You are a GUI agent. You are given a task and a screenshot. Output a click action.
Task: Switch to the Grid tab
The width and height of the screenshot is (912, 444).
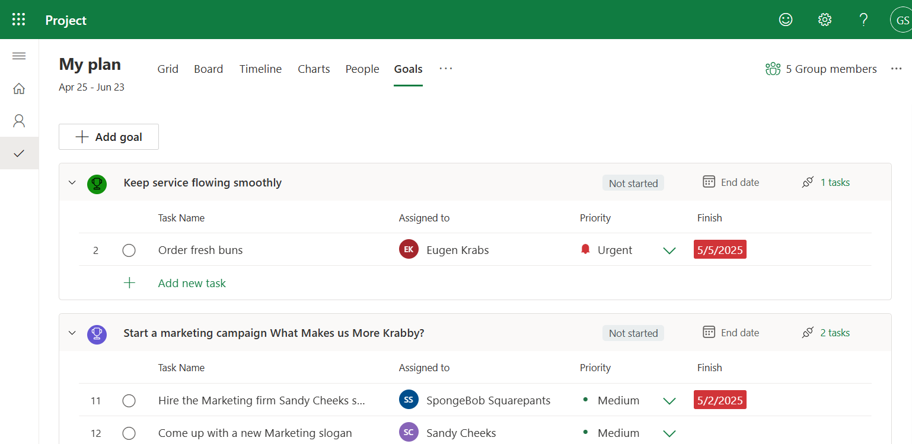[x=168, y=69]
